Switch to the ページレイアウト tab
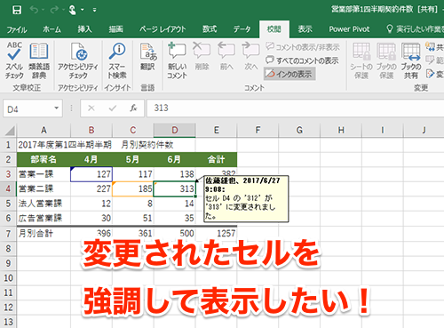 [x=163, y=29]
